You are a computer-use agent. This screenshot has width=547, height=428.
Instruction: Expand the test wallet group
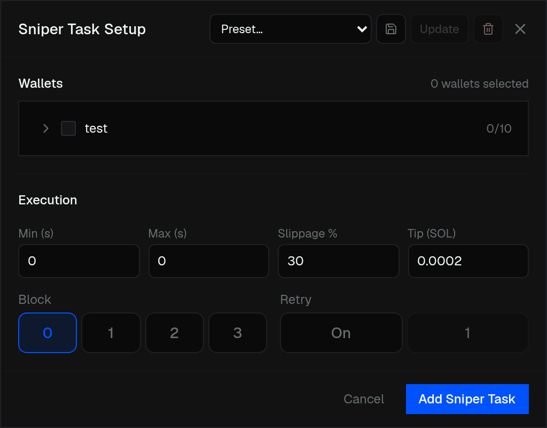click(x=46, y=128)
